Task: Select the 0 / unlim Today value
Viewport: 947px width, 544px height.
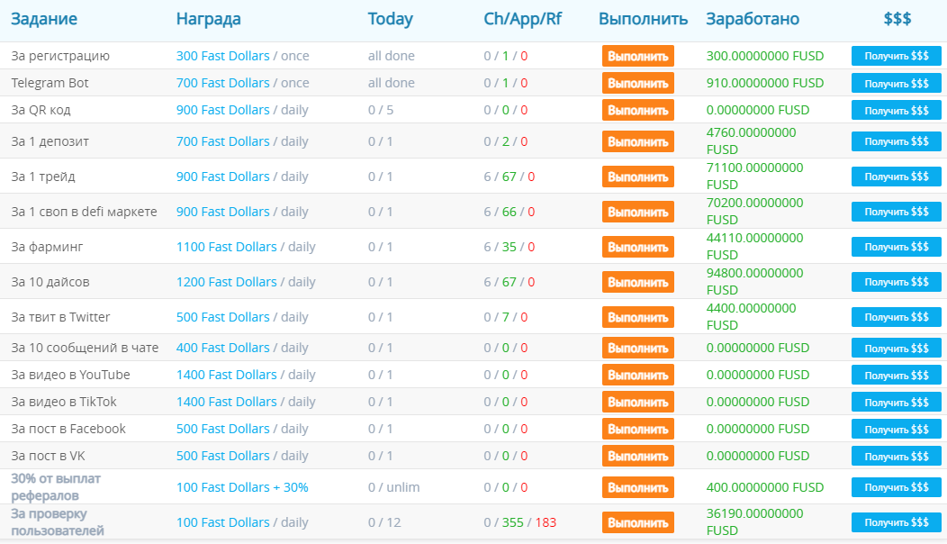Action: point(393,487)
